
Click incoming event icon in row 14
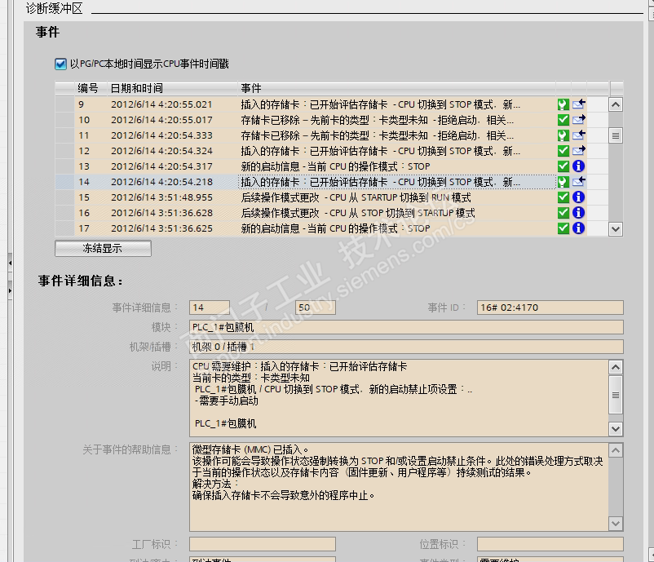pos(578,182)
